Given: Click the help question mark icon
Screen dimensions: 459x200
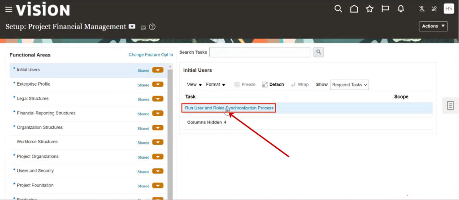Looking at the screenshot, I should point(152,27).
